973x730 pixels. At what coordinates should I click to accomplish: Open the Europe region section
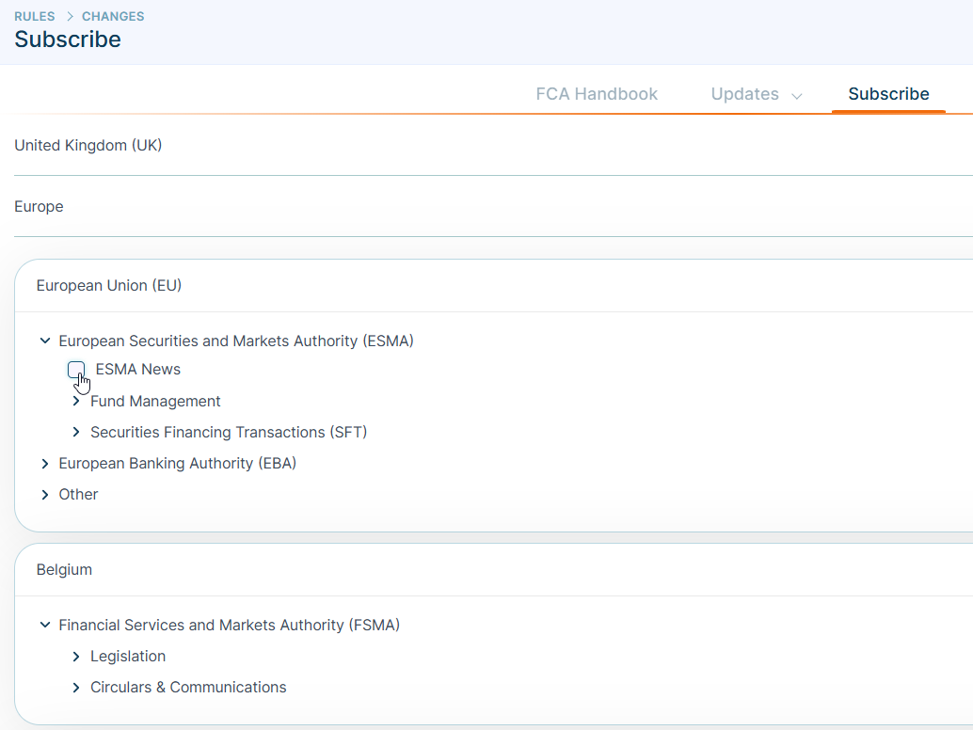(40, 207)
